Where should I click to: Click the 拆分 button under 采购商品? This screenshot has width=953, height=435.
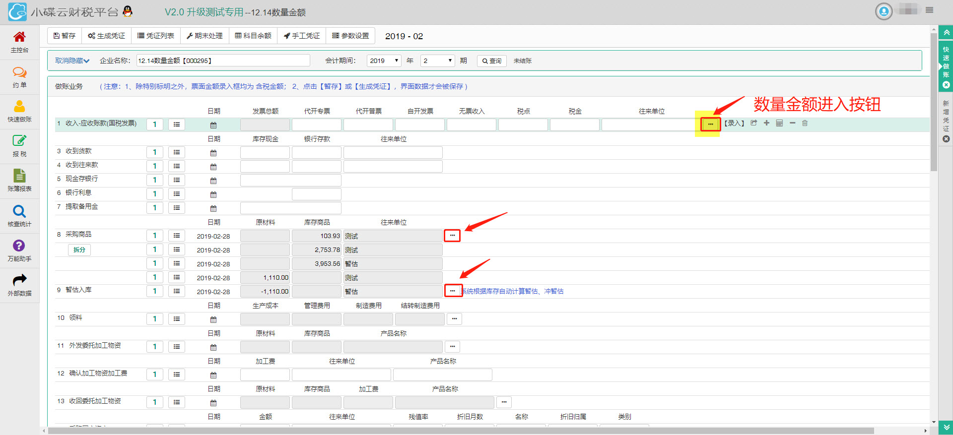[79, 250]
